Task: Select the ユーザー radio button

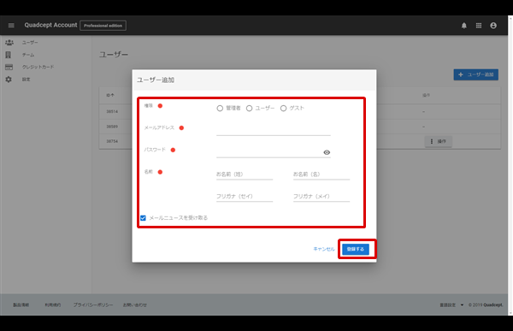Action: click(x=250, y=109)
